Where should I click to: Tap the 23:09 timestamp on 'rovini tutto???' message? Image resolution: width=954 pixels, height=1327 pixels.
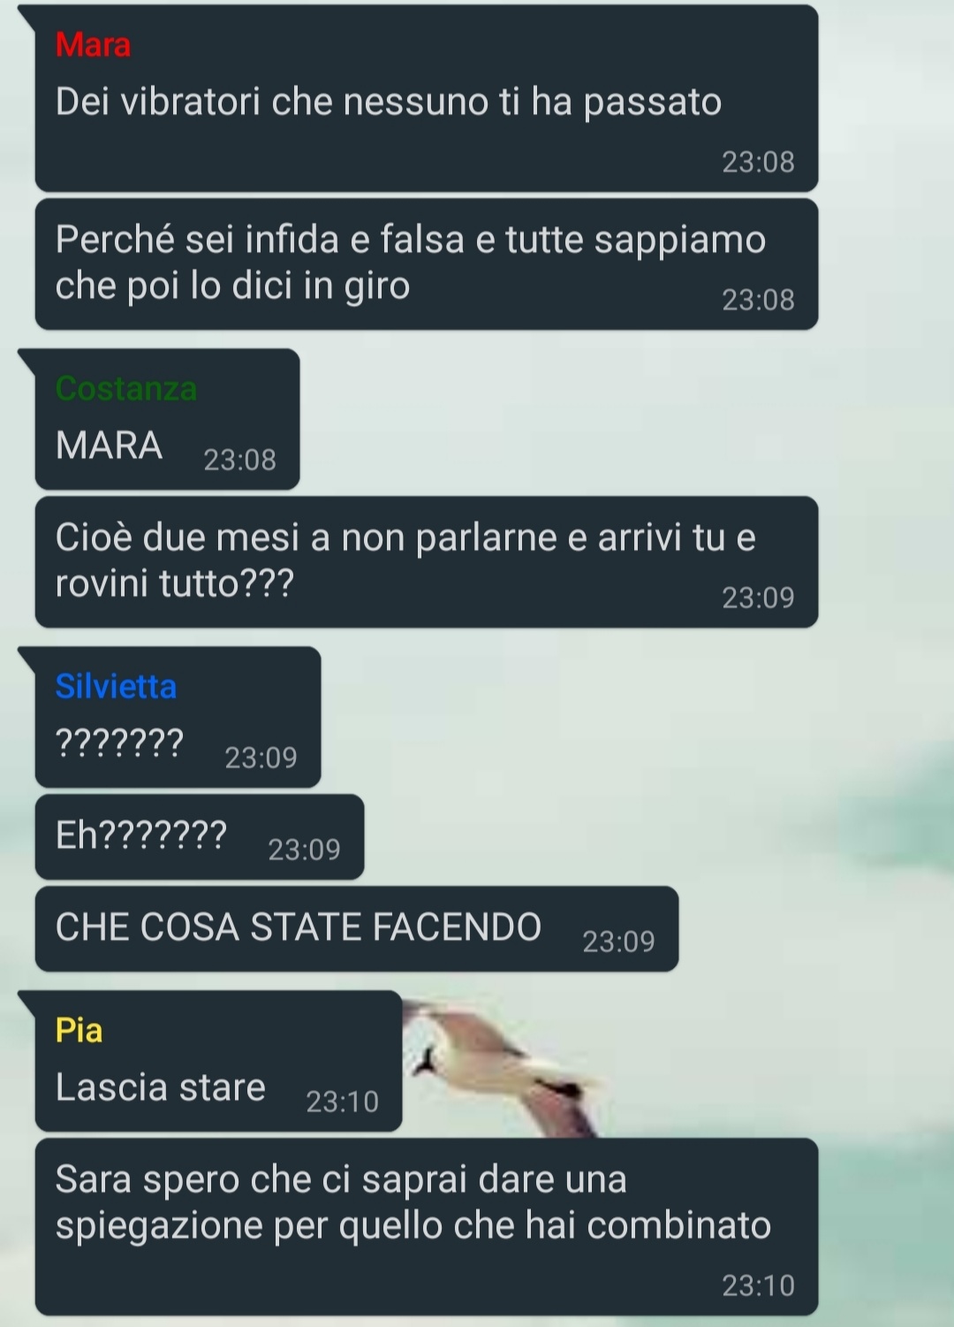[x=758, y=598]
